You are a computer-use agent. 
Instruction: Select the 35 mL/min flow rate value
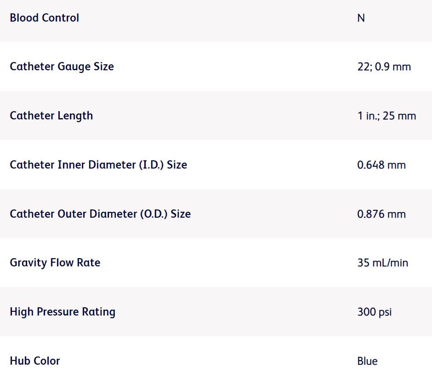click(382, 263)
